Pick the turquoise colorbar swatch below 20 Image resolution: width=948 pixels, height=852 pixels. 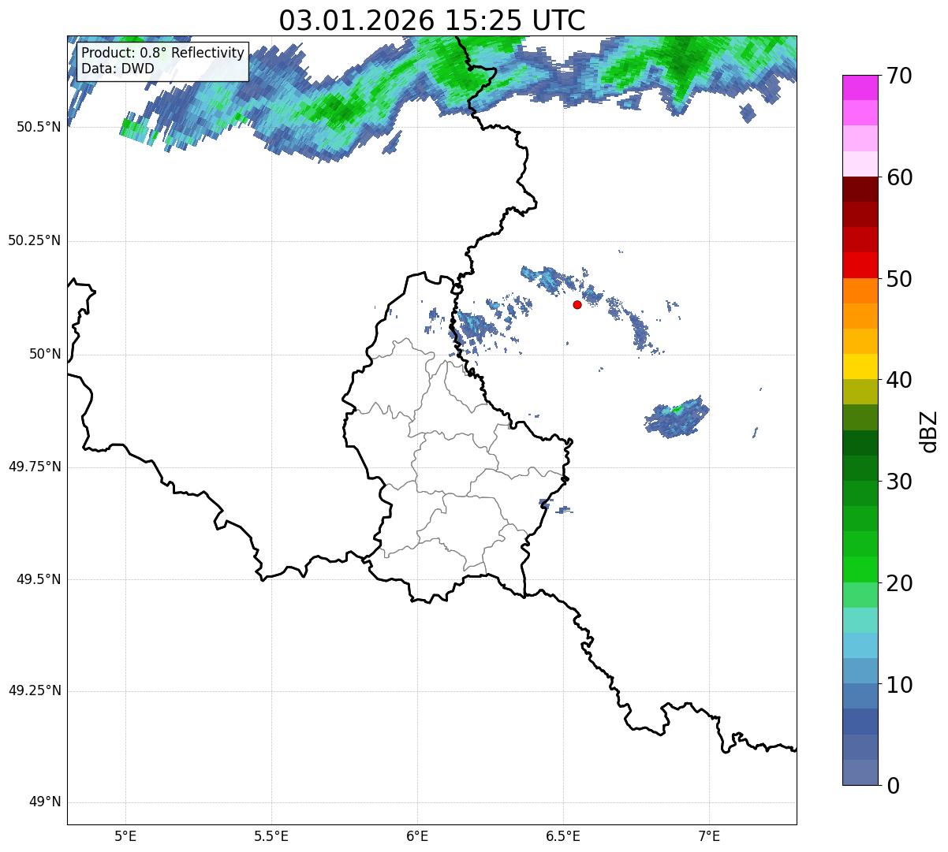click(x=860, y=620)
